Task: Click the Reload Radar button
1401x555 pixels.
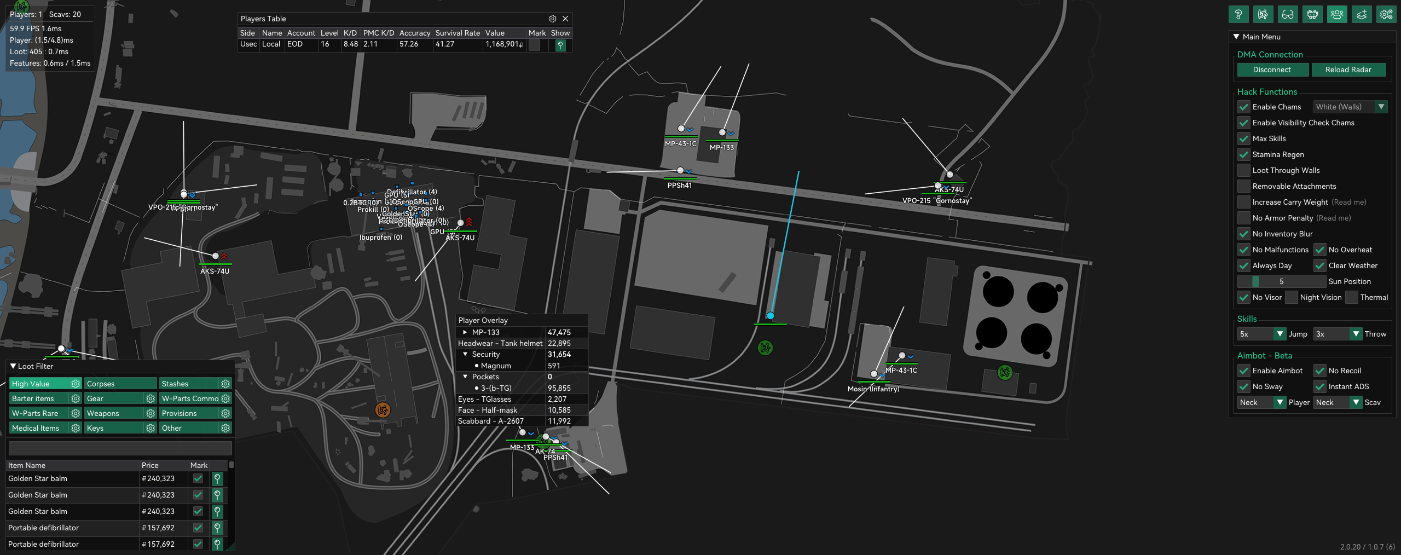Action: (1348, 70)
